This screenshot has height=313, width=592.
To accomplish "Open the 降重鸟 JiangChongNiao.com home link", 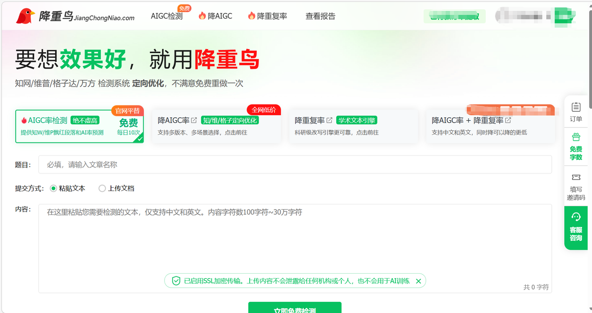I will point(75,17).
